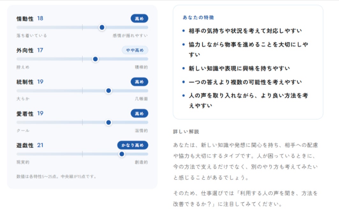This screenshot has width=339, height=219.
Task: Select the 外向性 trait label
Action: pos(25,50)
